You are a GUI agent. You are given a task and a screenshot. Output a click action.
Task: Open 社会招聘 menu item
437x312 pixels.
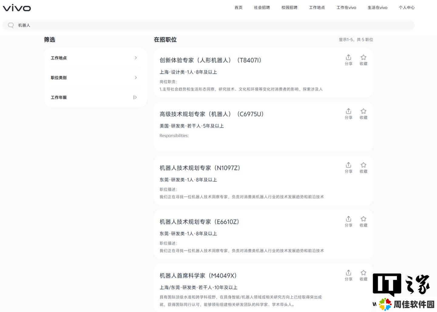pos(262,8)
